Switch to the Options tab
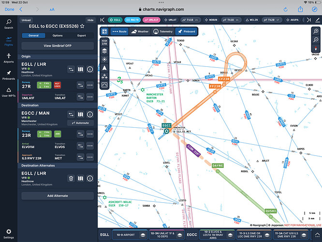 point(58,35)
